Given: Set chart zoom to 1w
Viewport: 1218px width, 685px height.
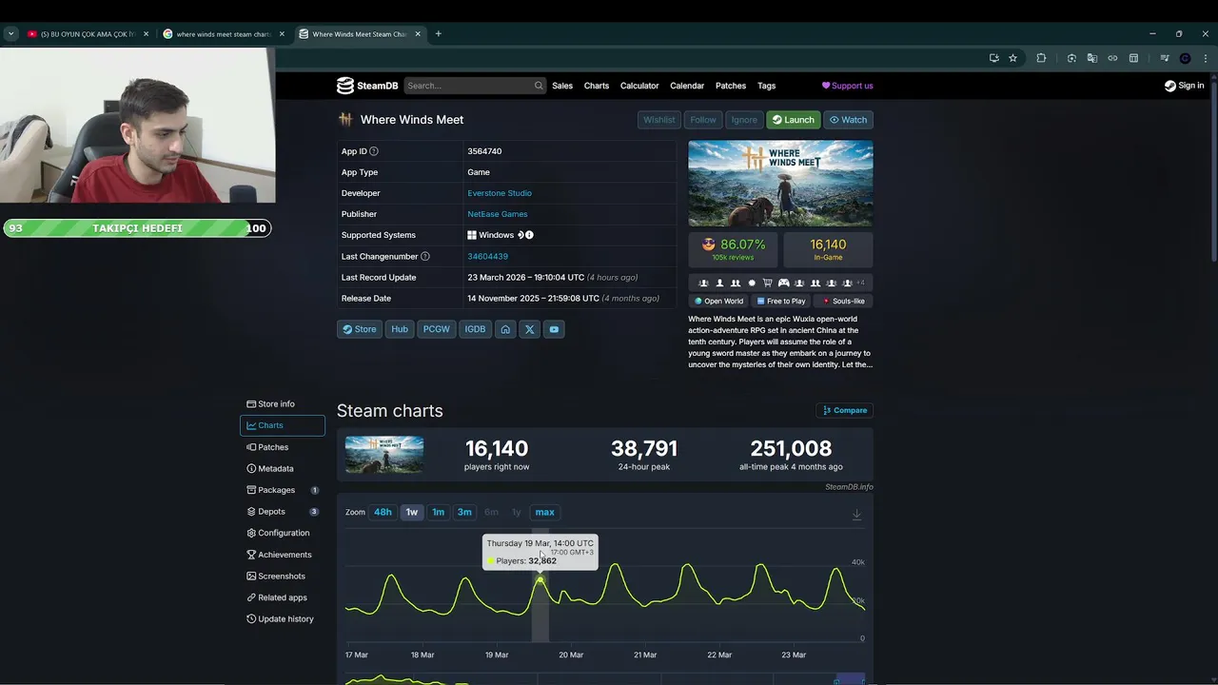Looking at the screenshot, I should coord(412,512).
